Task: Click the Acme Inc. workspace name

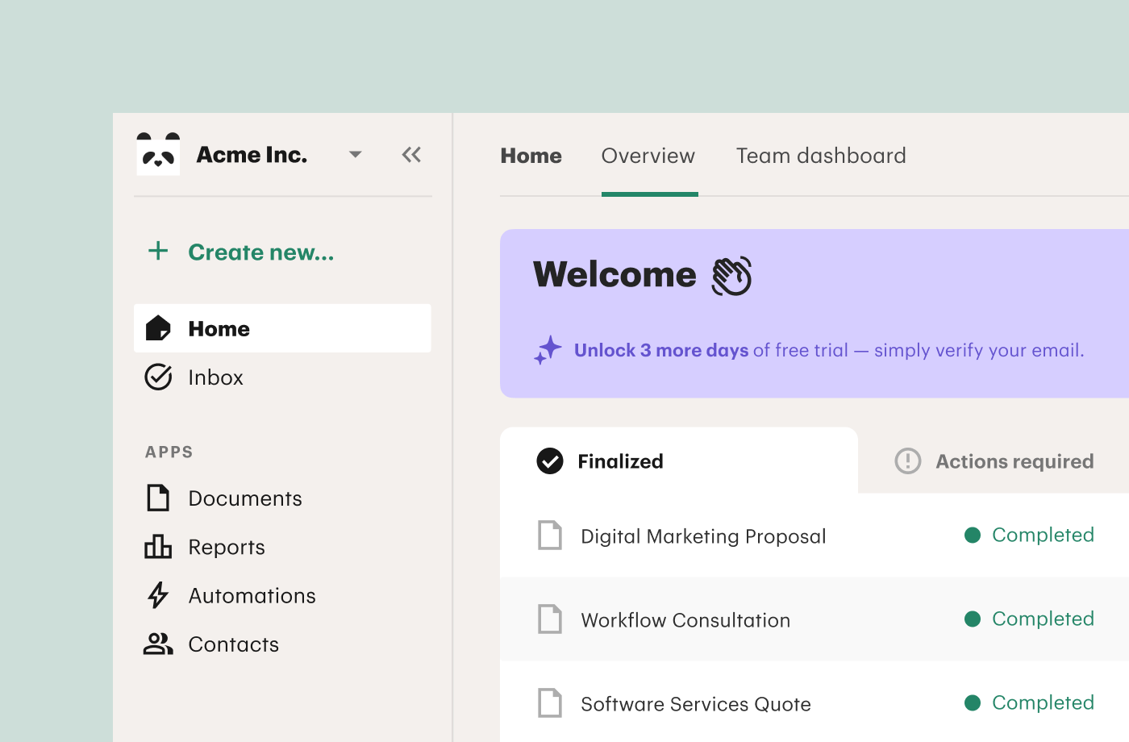Action: click(x=252, y=154)
